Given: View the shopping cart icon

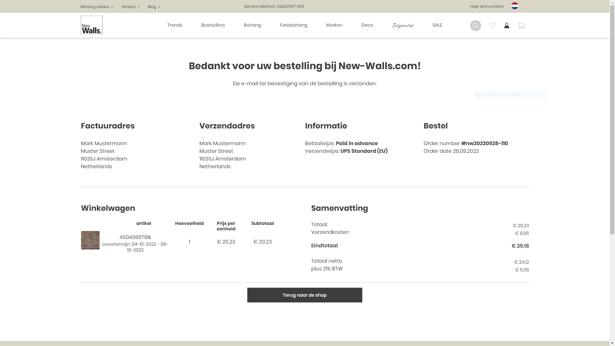Looking at the screenshot, I should pyautogui.click(x=521, y=26).
